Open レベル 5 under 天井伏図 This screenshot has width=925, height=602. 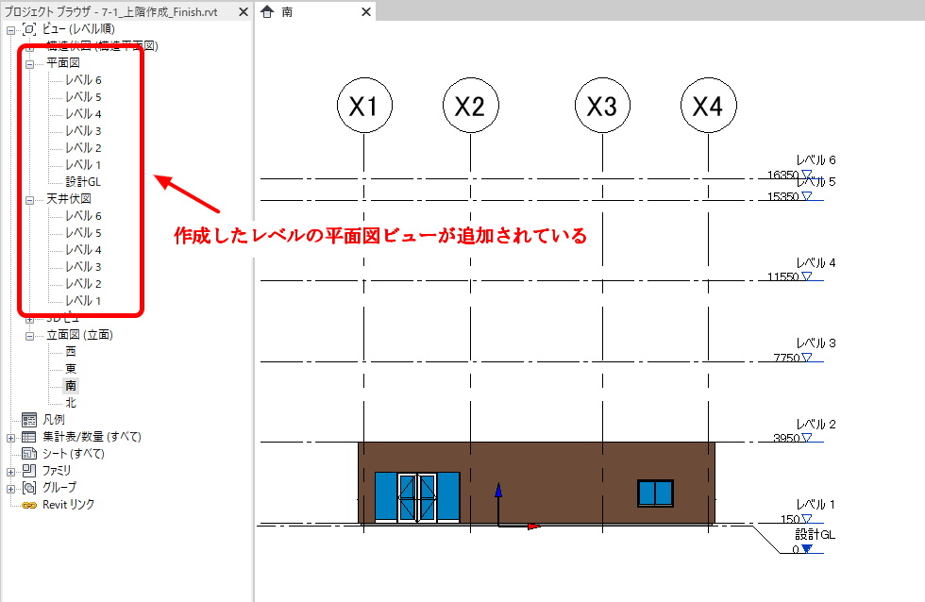83,233
